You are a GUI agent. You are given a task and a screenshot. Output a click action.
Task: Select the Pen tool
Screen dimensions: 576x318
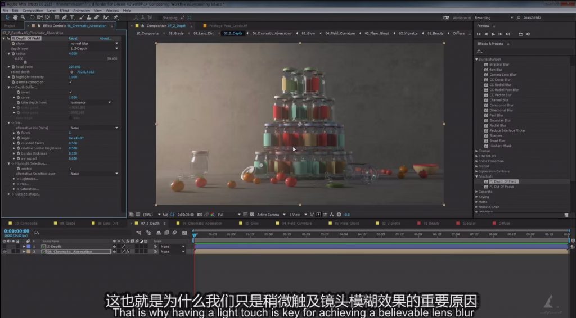coord(64,17)
